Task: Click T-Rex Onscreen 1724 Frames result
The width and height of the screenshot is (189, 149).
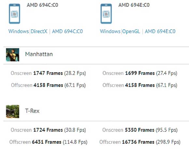Action: pyautogui.click(x=48, y=130)
